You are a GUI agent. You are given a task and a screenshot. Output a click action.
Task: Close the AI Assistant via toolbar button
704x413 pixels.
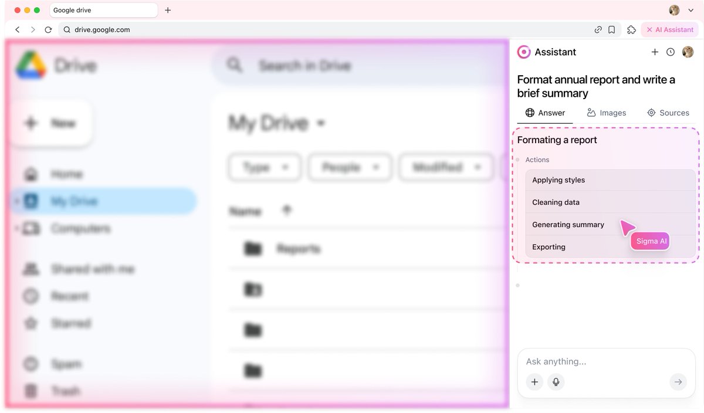[x=670, y=29]
